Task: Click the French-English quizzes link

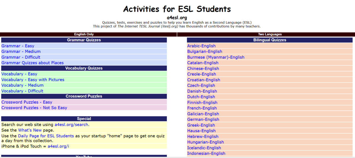Action: tap(202, 108)
